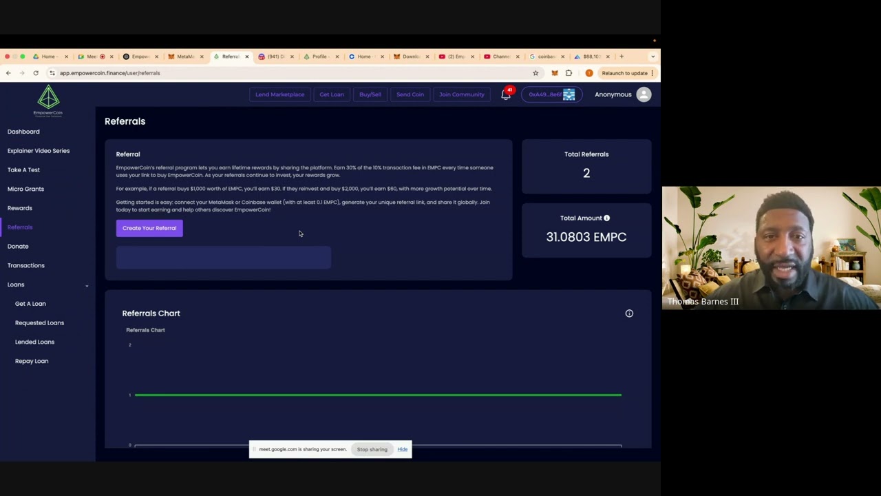This screenshot has height=496, width=881.
Task: Hide the Meet screen sharing bar
Action: point(403,449)
